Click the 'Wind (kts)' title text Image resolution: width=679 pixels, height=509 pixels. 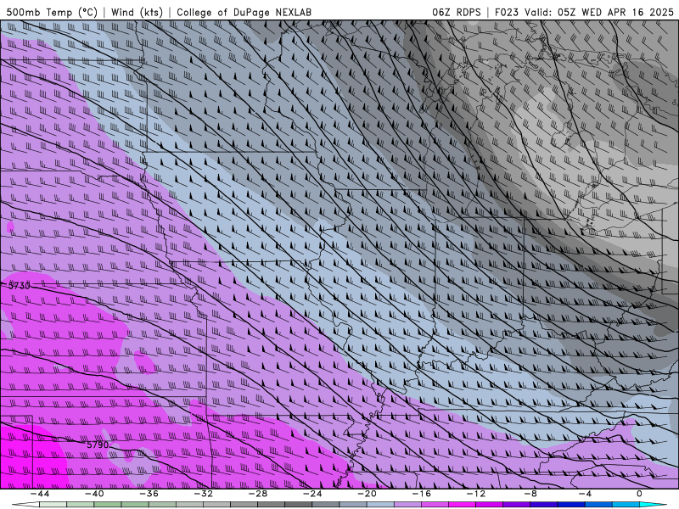[137, 12]
